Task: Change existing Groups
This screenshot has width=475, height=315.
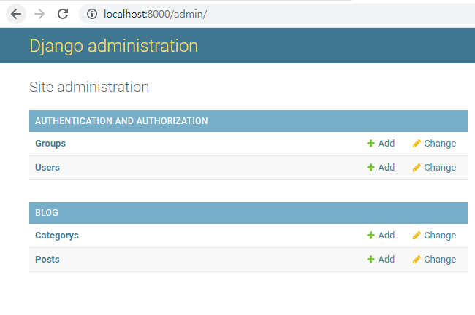Action: tap(440, 144)
